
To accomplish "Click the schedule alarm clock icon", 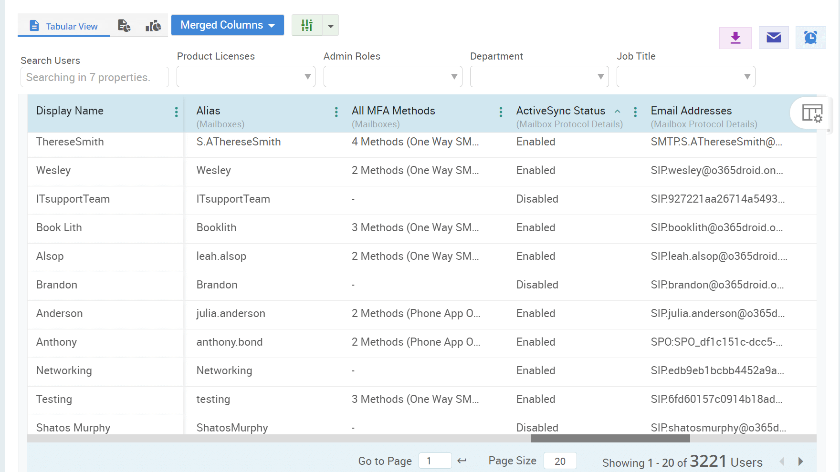I will [x=810, y=37].
